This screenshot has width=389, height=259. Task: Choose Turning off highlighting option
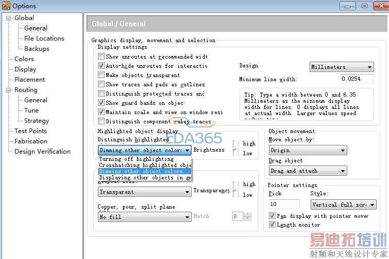tap(145, 159)
